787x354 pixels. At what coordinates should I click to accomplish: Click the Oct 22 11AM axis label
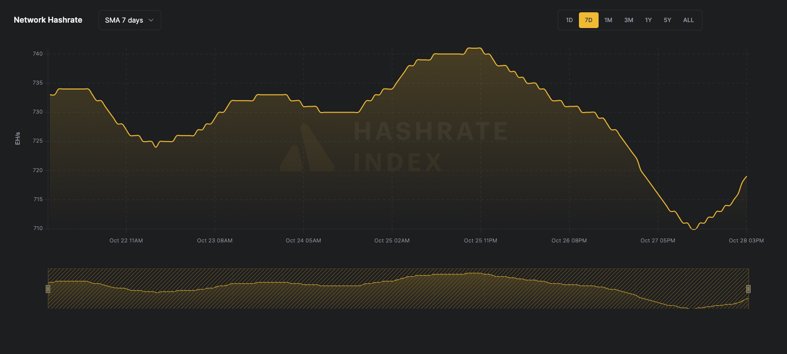click(x=126, y=240)
